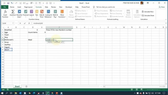Expand the formula bar

pos(166,23)
